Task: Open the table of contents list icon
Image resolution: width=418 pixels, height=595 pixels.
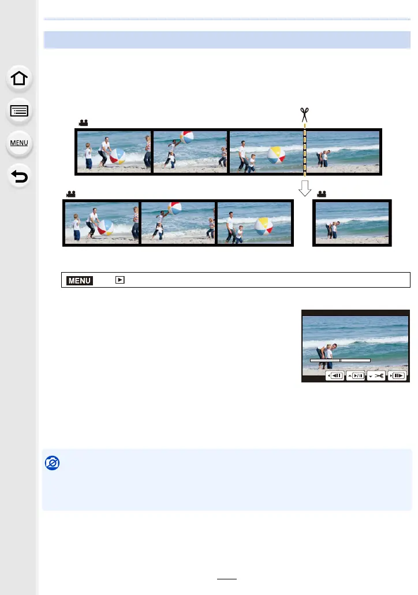Action: click(19, 111)
